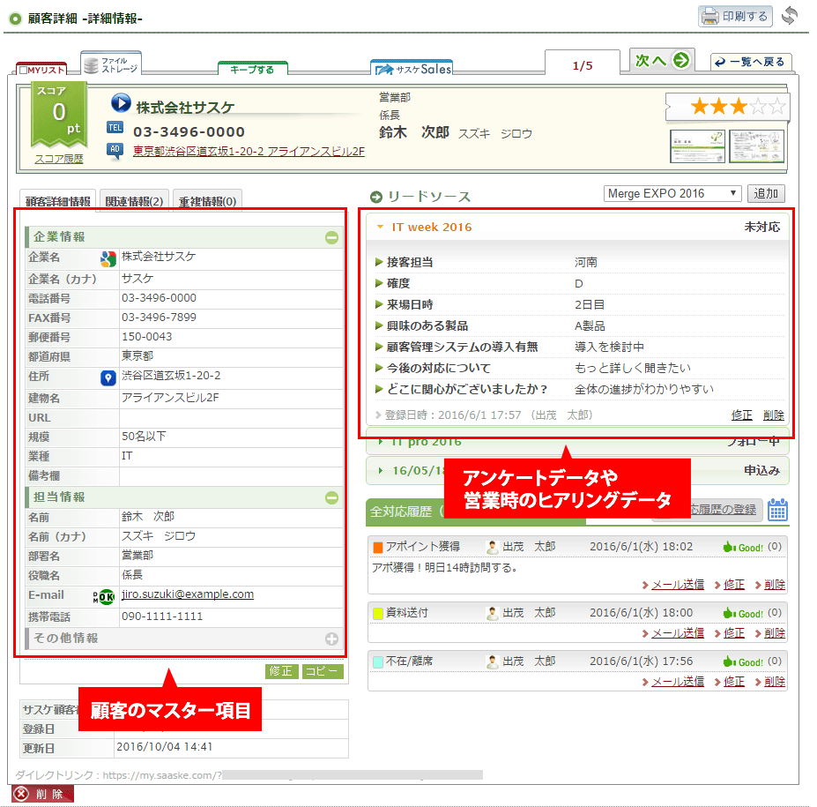Click 修正 on the アポイント獲得 entry
Screen dimensions: 817x807
[x=734, y=585]
